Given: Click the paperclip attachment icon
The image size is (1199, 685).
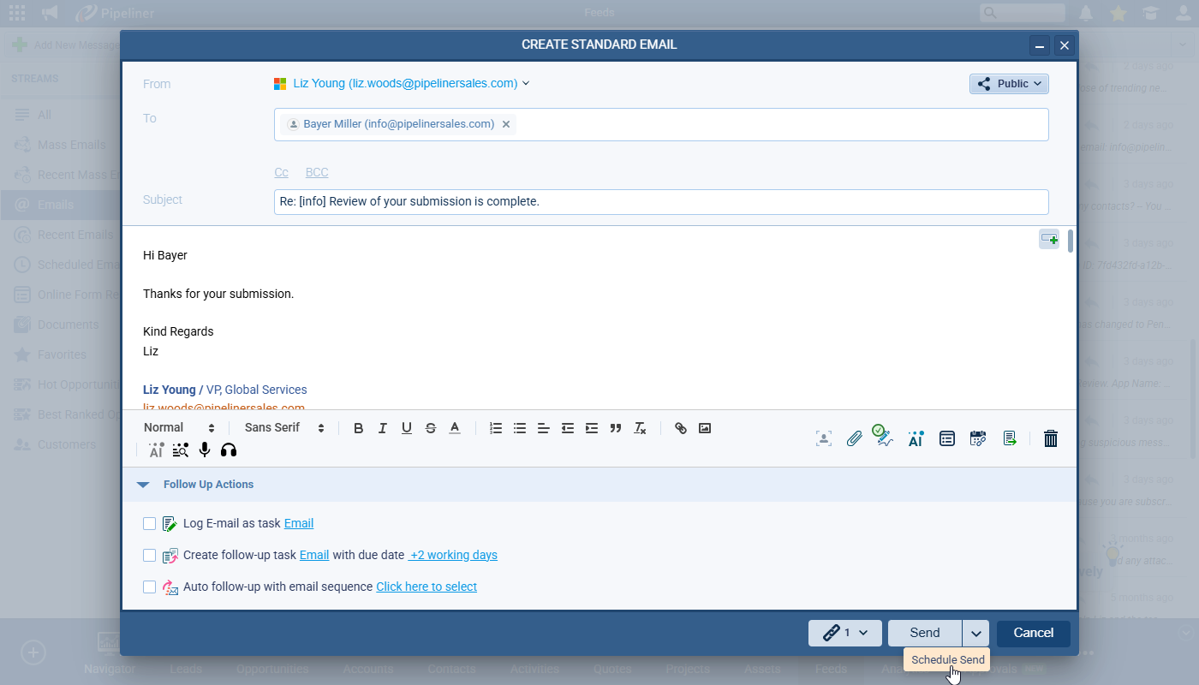Looking at the screenshot, I should (854, 438).
